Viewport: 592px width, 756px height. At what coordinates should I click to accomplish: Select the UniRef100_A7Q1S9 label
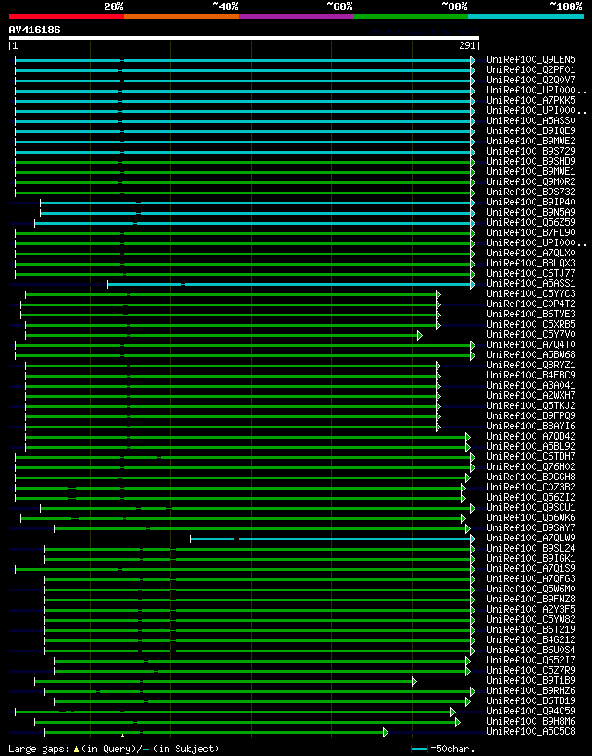pos(531,569)
